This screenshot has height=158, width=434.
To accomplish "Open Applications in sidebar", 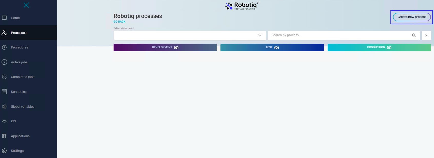I will pyautogui.click(x=28, y=136).
